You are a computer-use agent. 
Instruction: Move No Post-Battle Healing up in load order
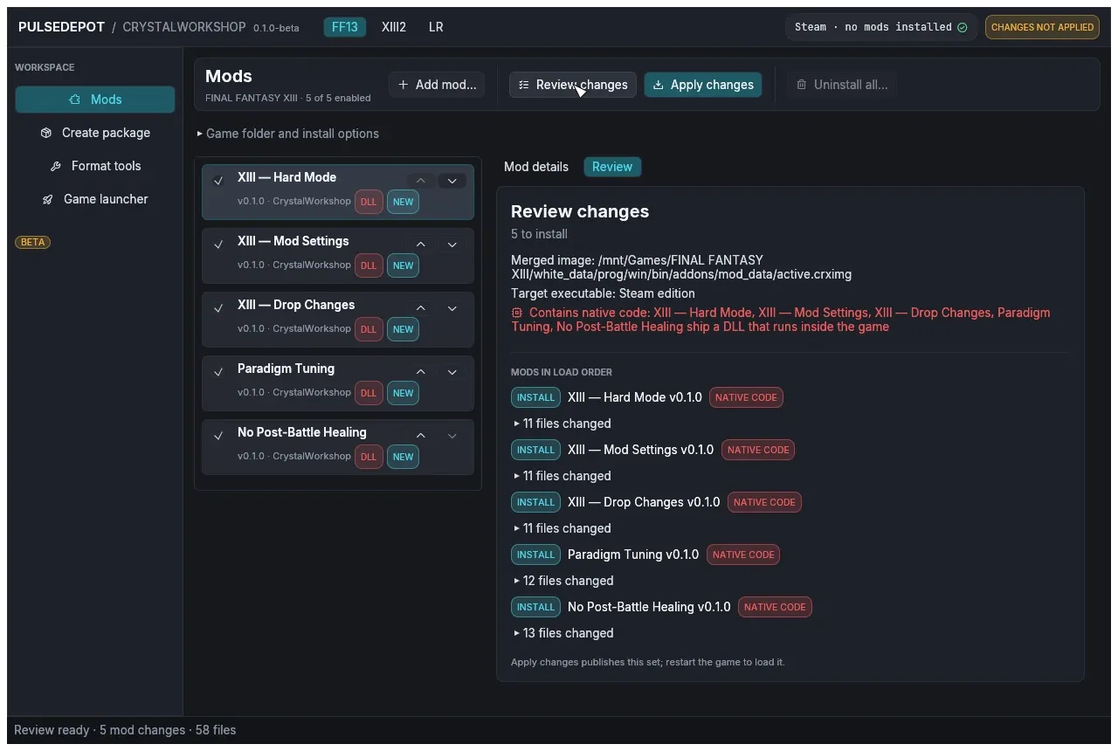click(x=421, y=436)
